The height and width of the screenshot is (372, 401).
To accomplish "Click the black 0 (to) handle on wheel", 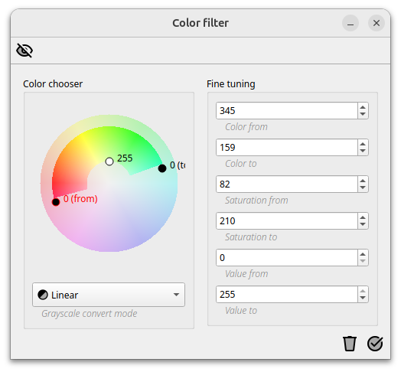I will click(162, 168).
